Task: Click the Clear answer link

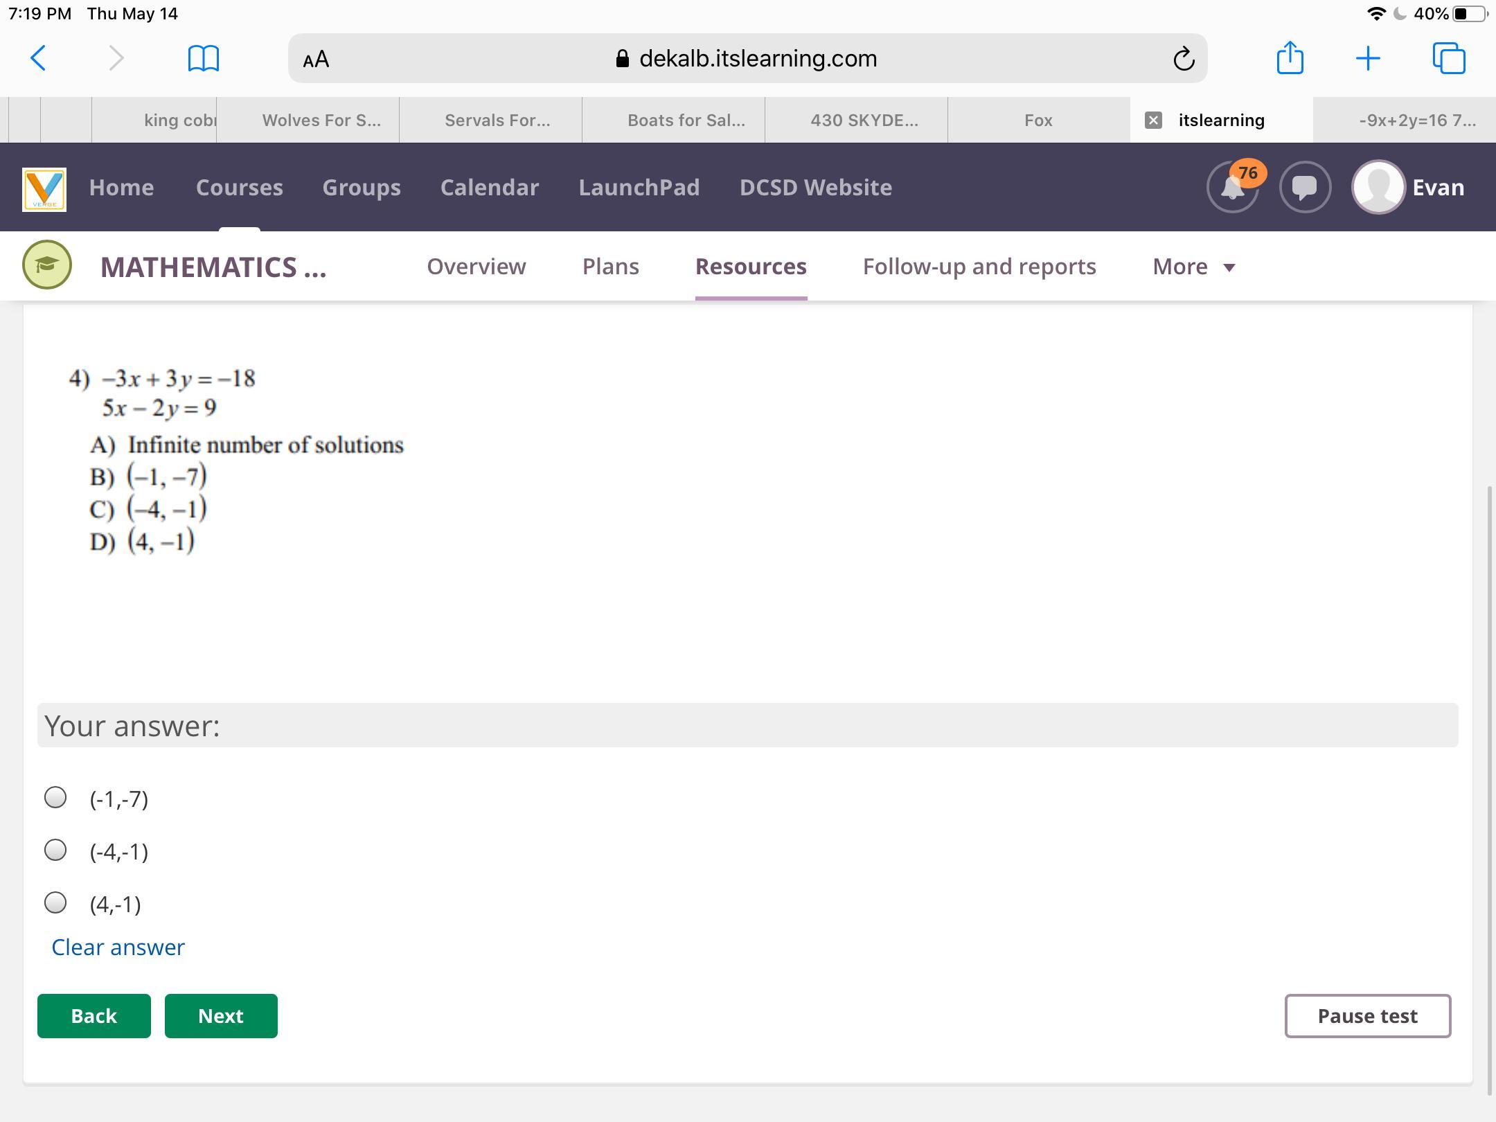Action: [118, 947]
